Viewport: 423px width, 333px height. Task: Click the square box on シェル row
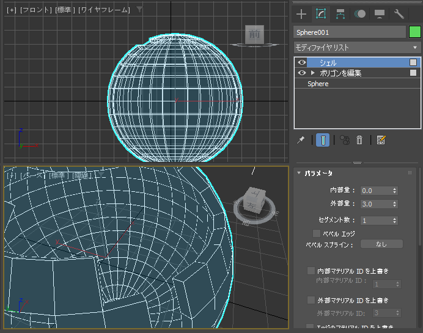tap(413, 62)
